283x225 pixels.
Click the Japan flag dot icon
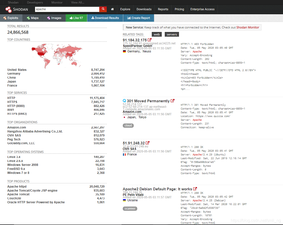pos(124,117)
